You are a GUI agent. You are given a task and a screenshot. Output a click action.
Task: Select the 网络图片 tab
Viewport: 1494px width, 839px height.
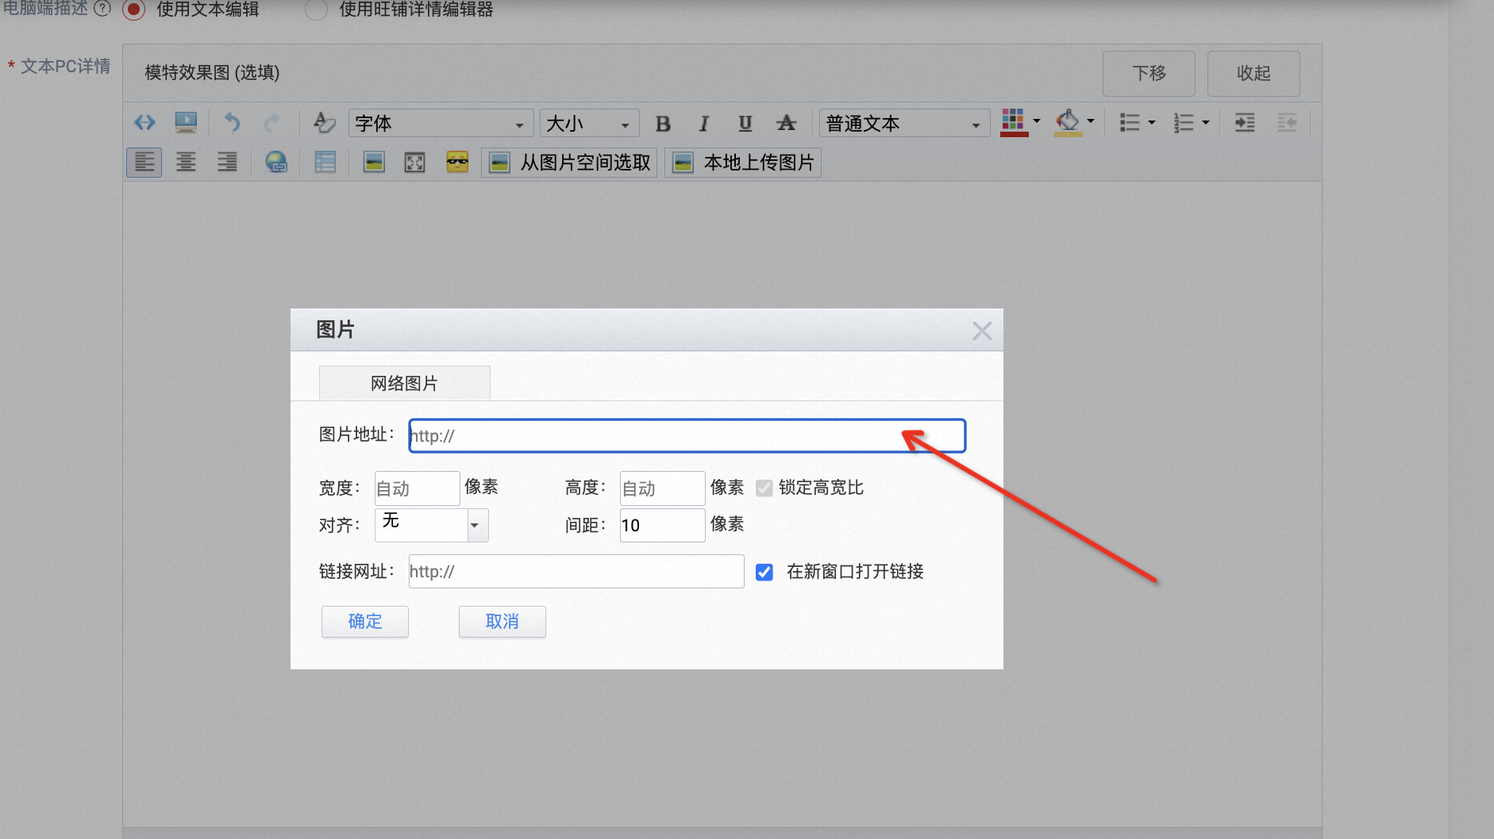pyautogui.click(x=404, y=383)
